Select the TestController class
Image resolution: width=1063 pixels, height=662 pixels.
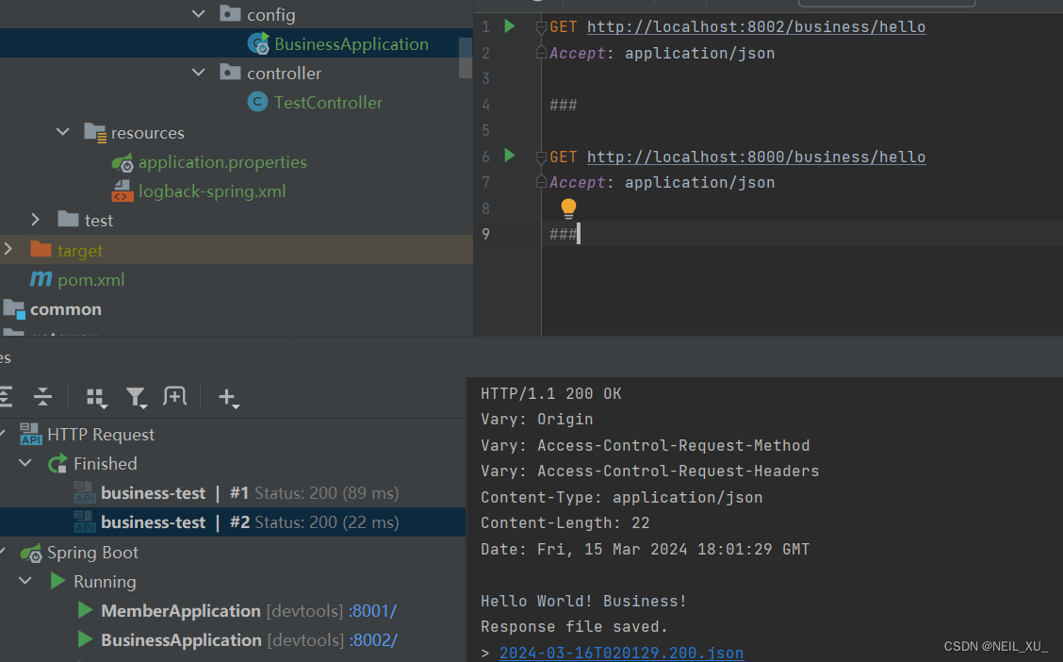point(328,103)
